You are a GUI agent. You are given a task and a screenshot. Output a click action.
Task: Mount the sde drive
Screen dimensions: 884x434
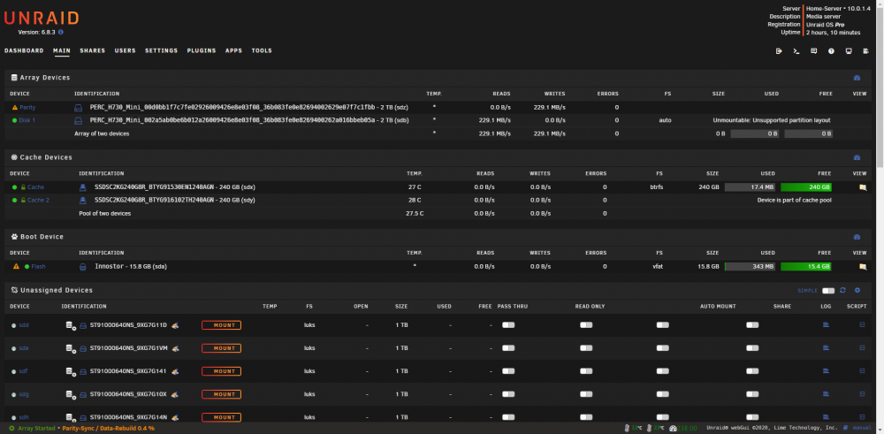pos(222,348)
